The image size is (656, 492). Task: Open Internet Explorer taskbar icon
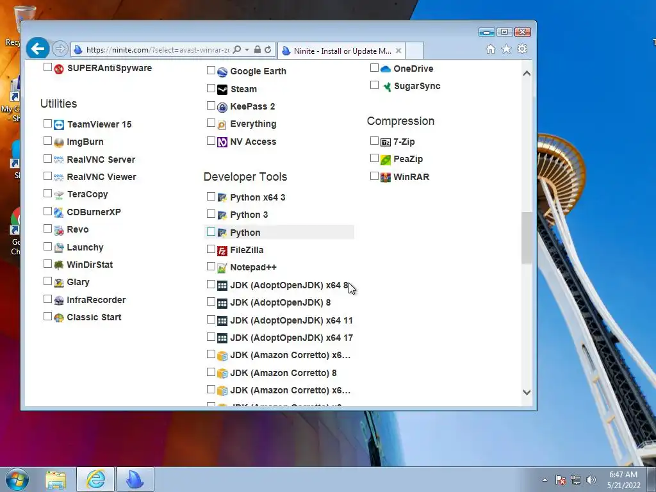(95, 479)
